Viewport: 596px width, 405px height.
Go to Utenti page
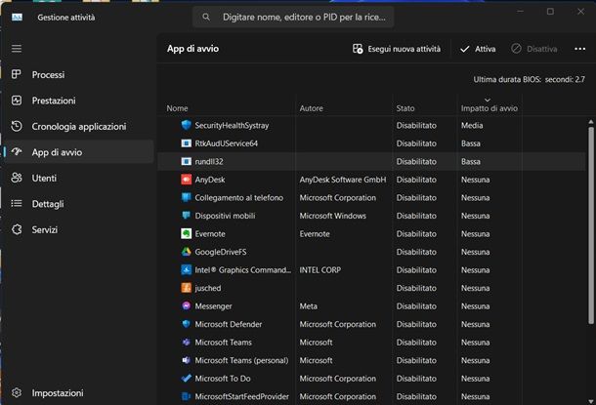79,178
